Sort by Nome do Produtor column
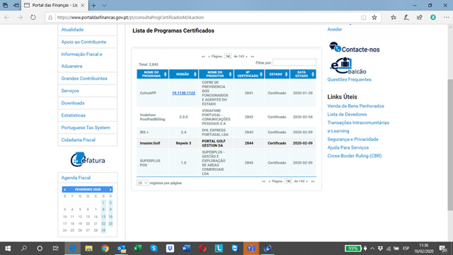The width and height of the screenshot is (453, 255). 216,74
